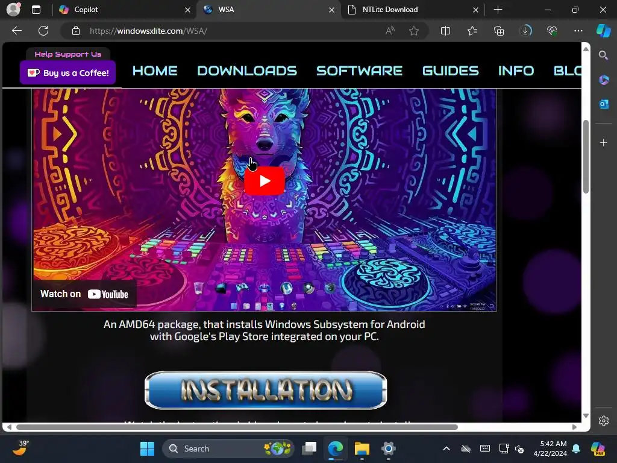The width and height of the screenshot is (617, 463).
Task: Open Outlook sidebar icon
Action: pyautogui.click(x=604, y=104)
